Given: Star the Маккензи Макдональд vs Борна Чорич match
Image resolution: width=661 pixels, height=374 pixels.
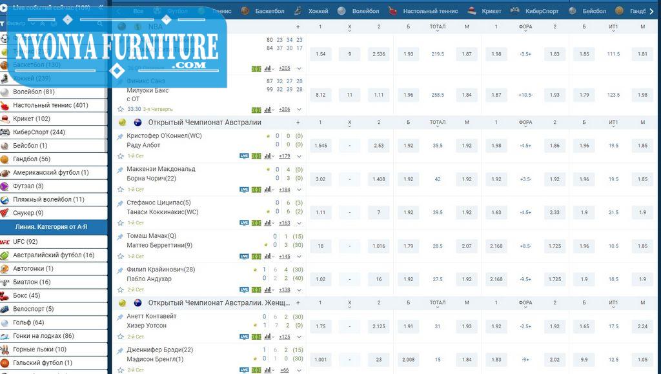Looking at the screenshot, I should 121,190.
